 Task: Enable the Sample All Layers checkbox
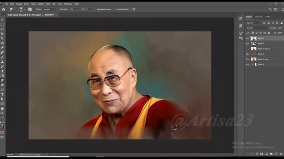coord(95,9)
